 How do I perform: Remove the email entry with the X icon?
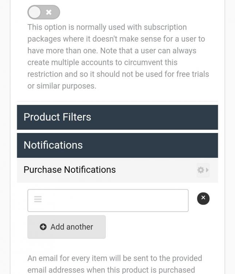203,198
